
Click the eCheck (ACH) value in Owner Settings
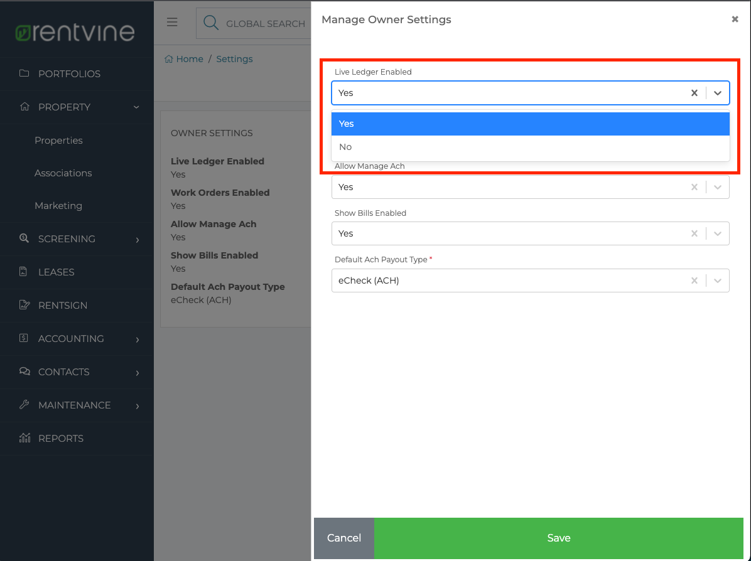[x=201, y=300]
